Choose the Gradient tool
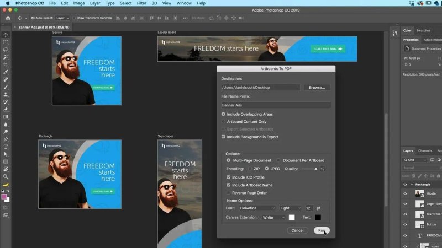The width and height of the screenshot is (442, 248). (6, 117)
